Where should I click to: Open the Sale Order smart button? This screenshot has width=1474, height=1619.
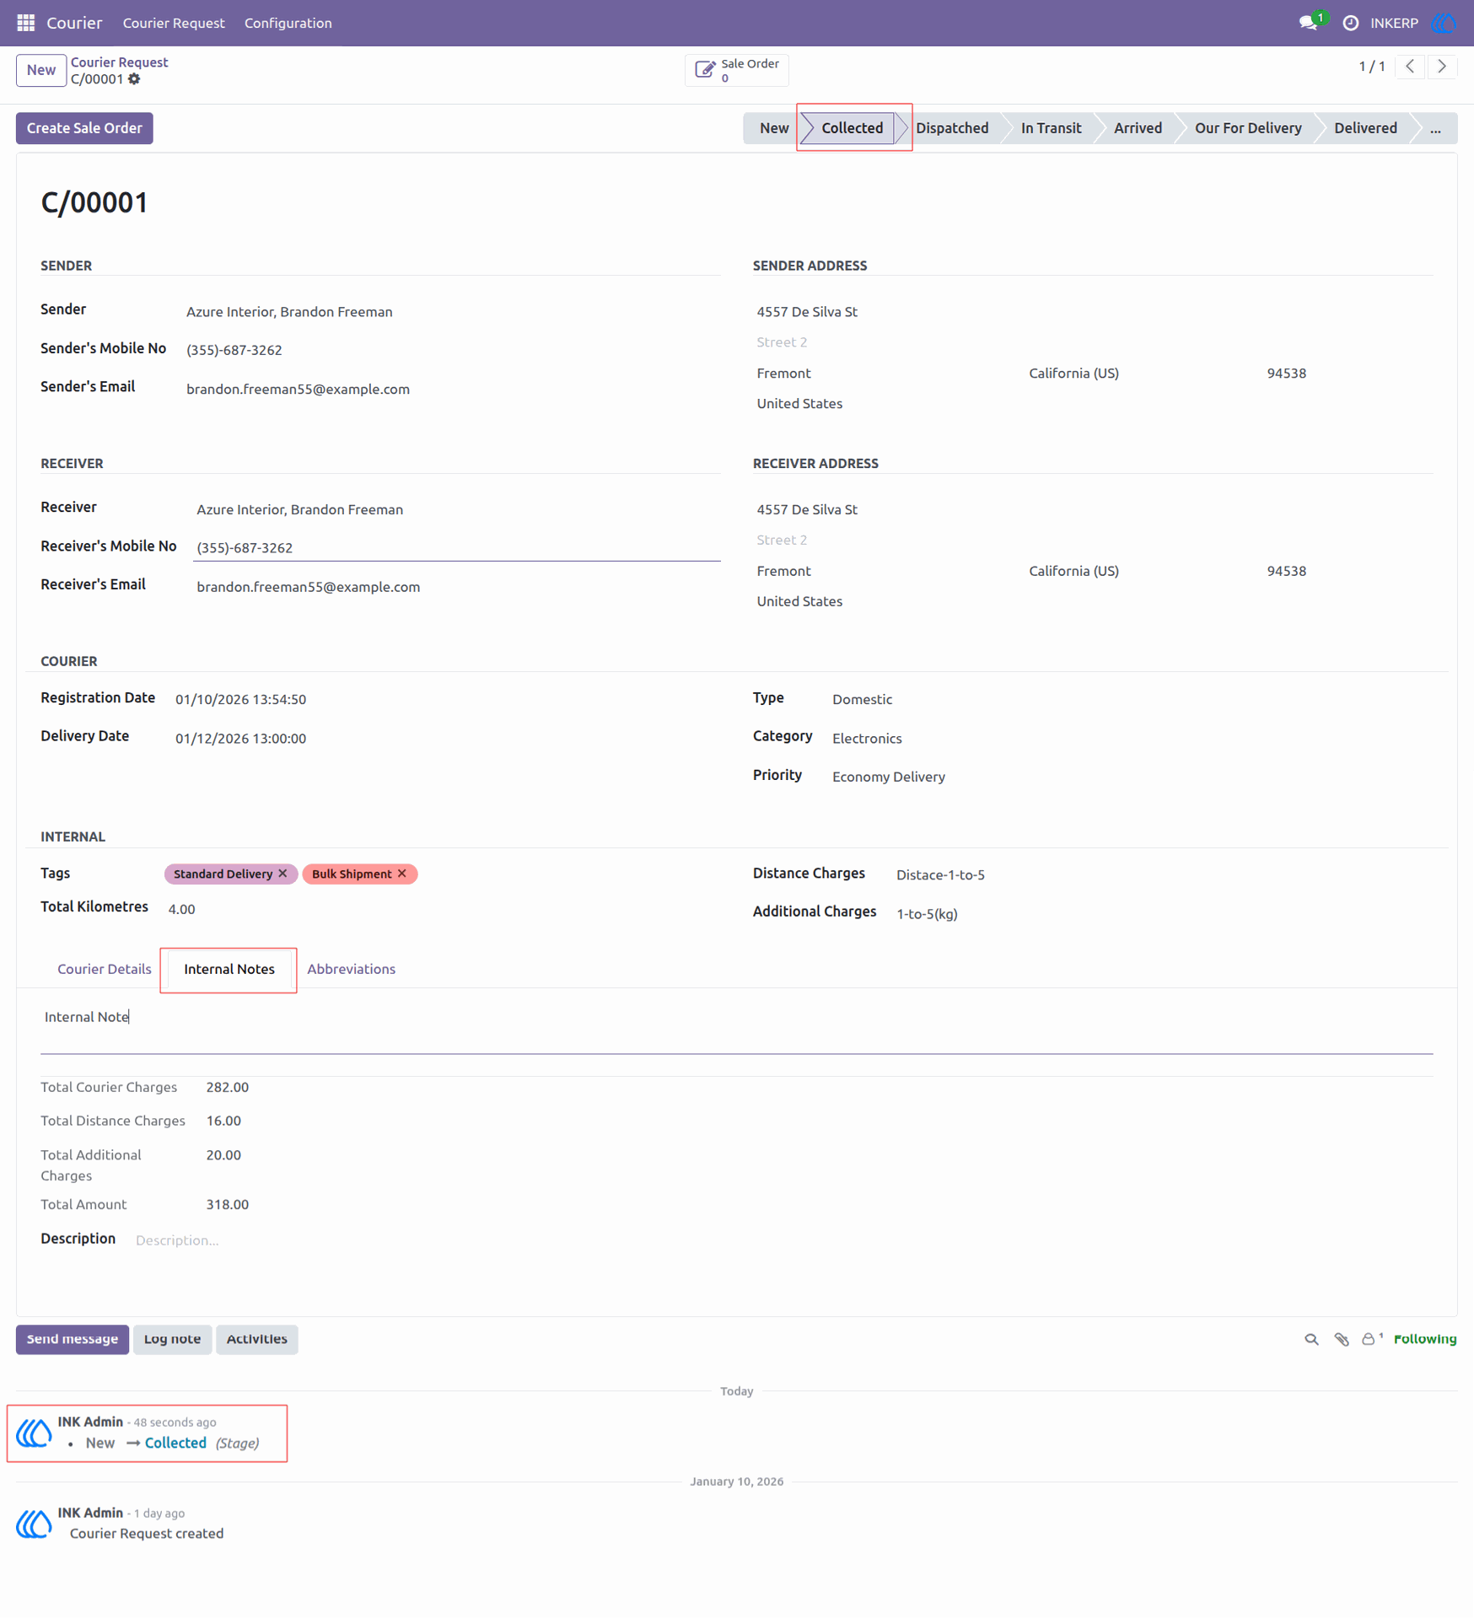(736, 70)
